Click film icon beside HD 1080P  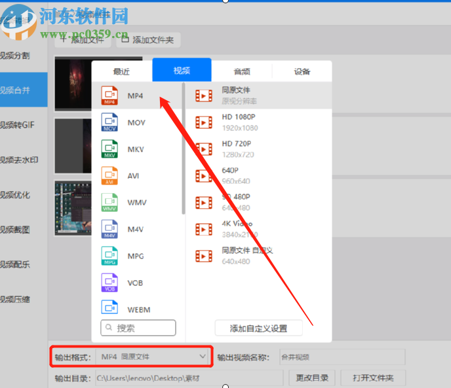pyautogui.click(x=204, y=122)
